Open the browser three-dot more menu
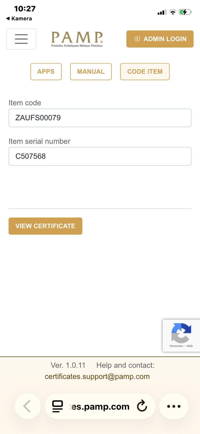Image resolution: width=200 pixels, height=434 pixels. coord(174,406)
